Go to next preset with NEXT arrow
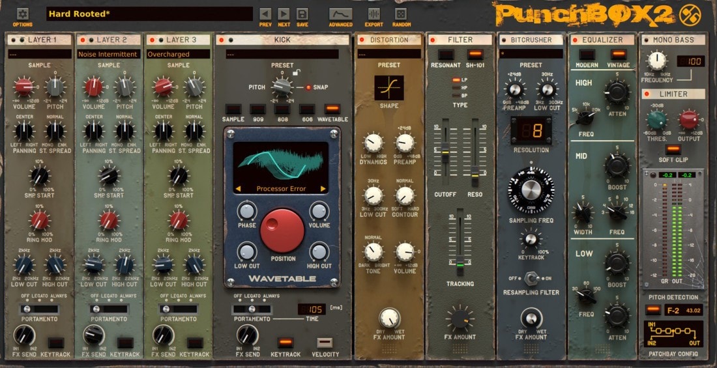 tap(284, 14)
